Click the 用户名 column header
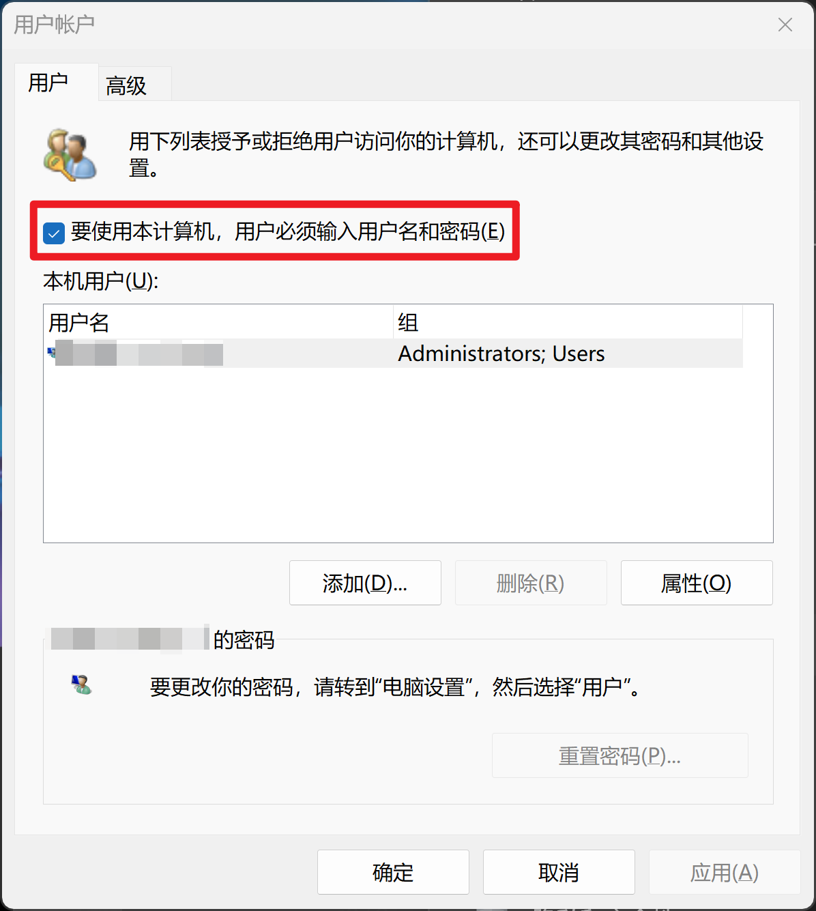This screenshot has width=816, height=911. 218,322
